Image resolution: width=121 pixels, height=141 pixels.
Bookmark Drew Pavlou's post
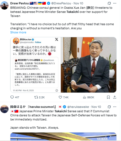point(108,97)
